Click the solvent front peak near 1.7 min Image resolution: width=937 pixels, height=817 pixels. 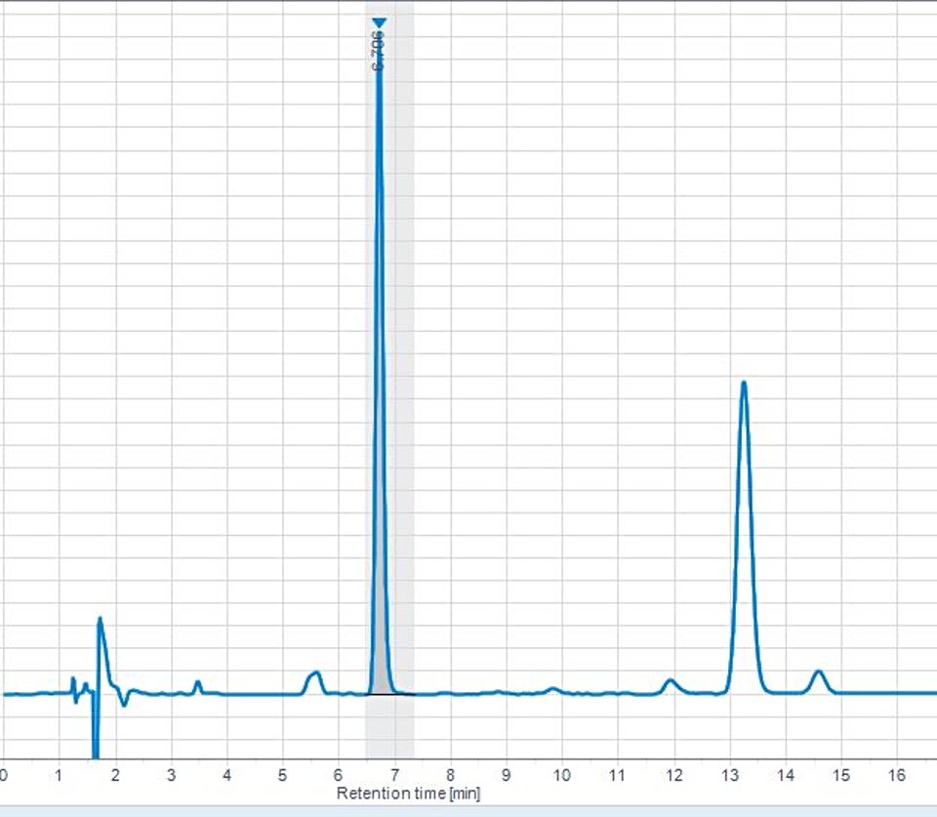click(x=101, y=621)
